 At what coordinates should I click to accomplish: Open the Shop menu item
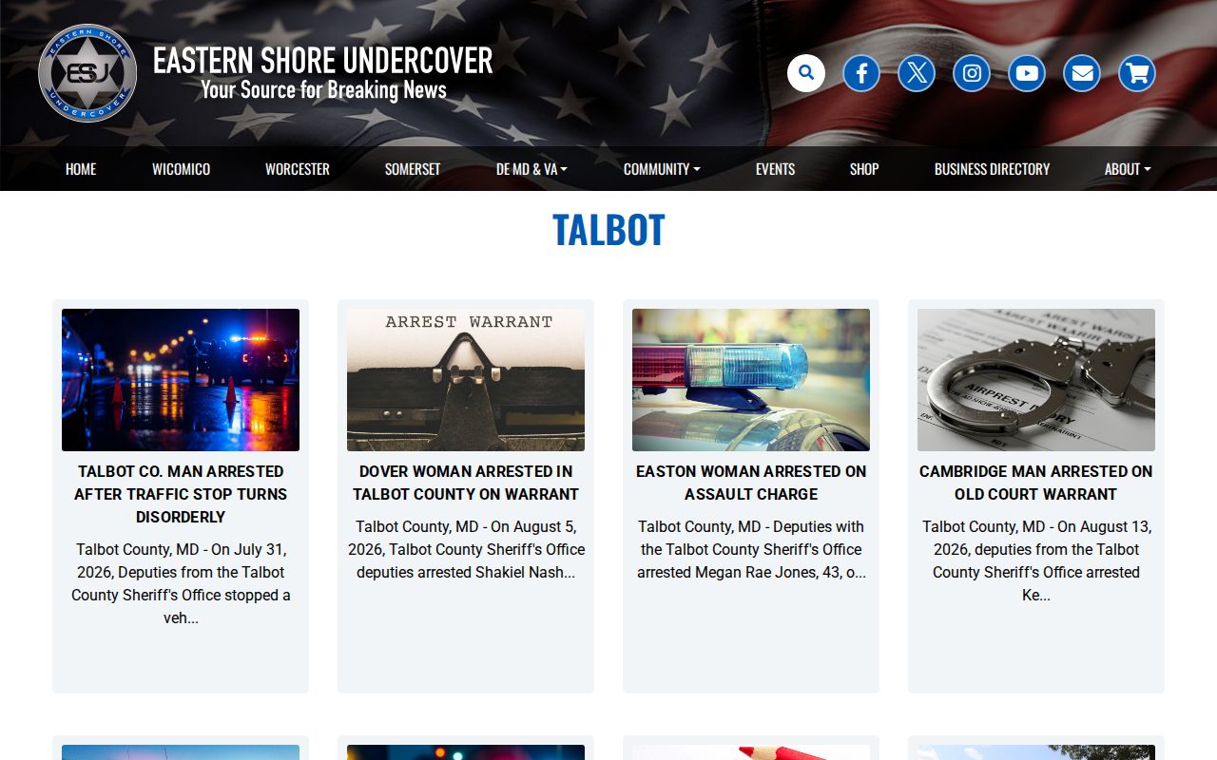pos(864,169)
